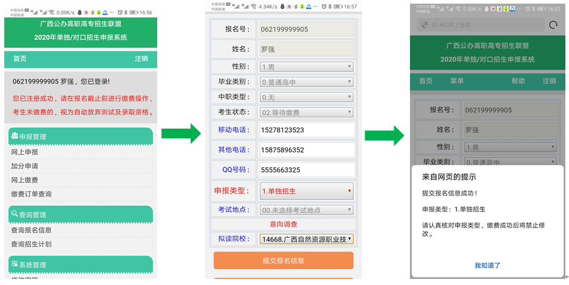This screenshot has height=285, width=569.
Task: Click the orange 提交报名信息 button
Action: [284, 260]
